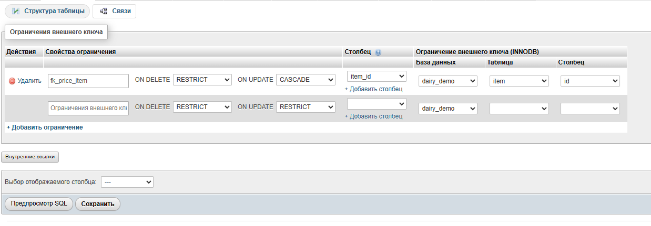
Task: Expand ON UPDATE dropdown set to CASCADE
Action: (305, 80)
